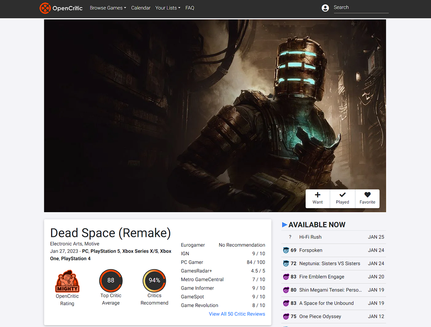Open the Metro GameCentral review

(202, 279)
